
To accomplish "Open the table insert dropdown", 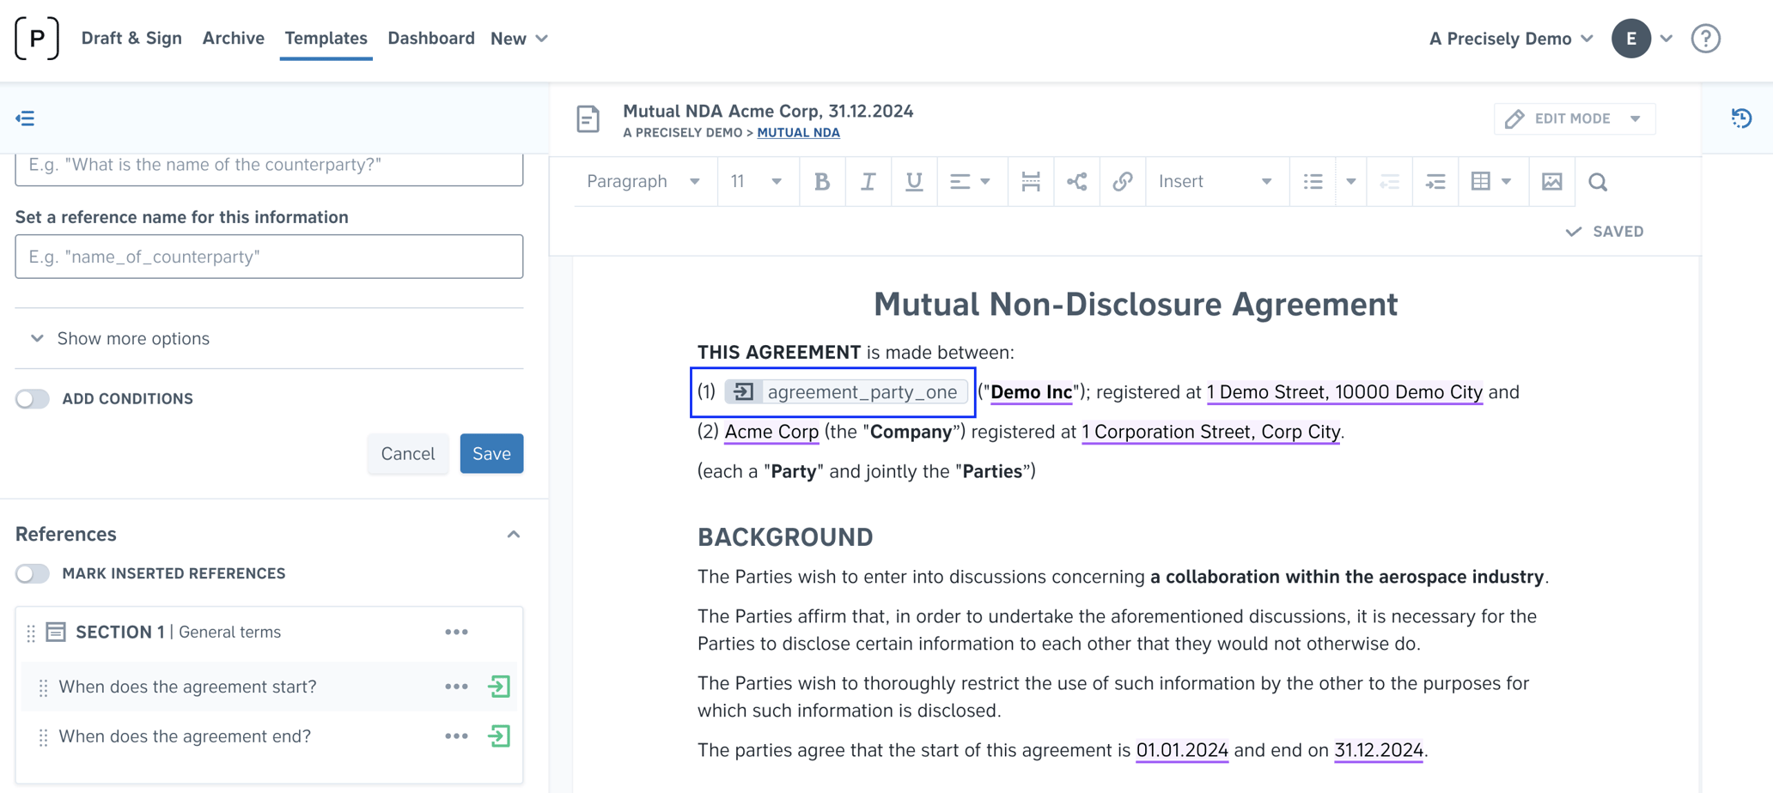I will point(1491,182).
